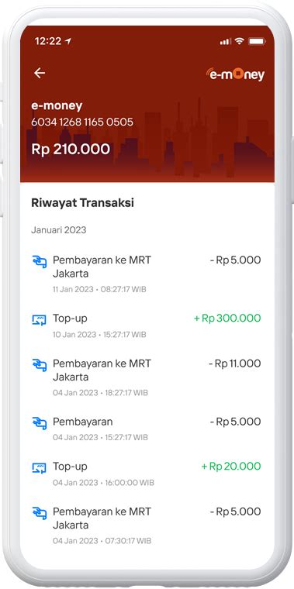Tap the cellular signal bars icon
Viewport: 294px width, 589px height.
pyautogui.click(x=226, y=41)
